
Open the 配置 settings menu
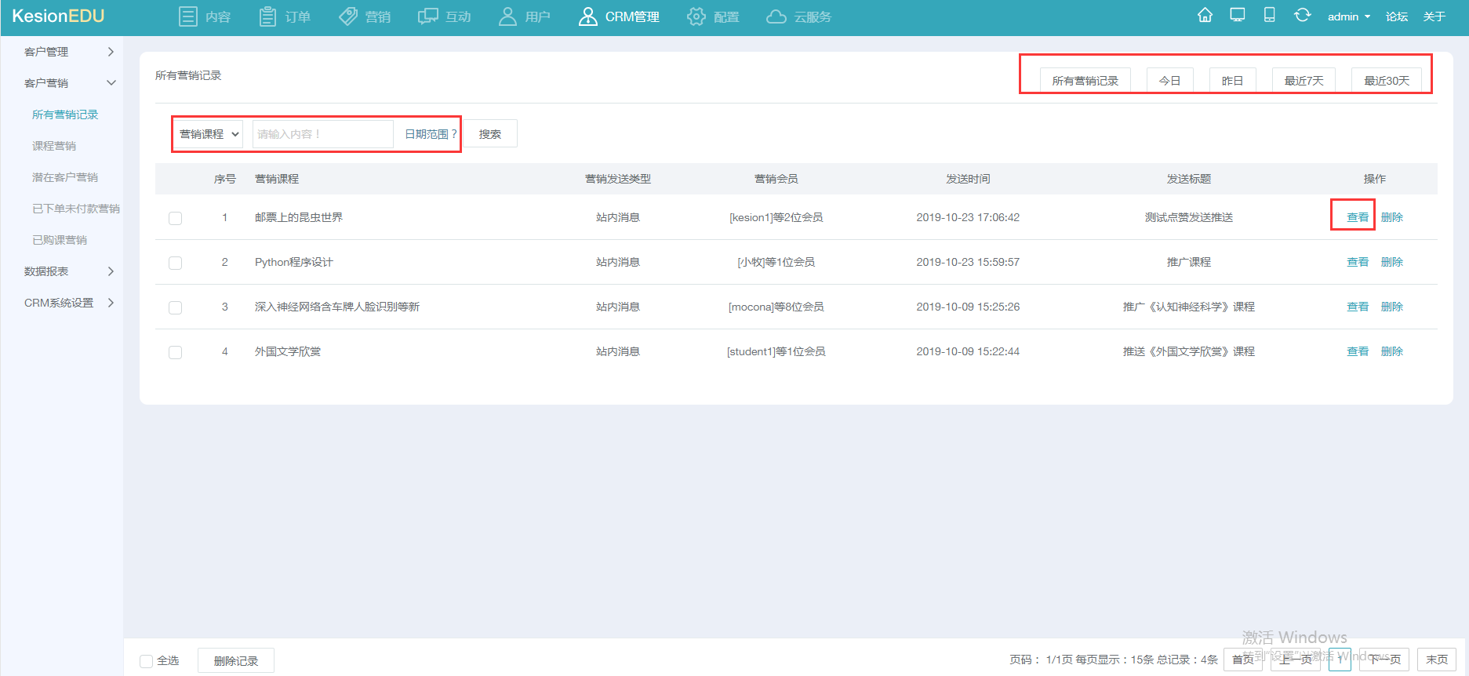[x=713, y=16]
